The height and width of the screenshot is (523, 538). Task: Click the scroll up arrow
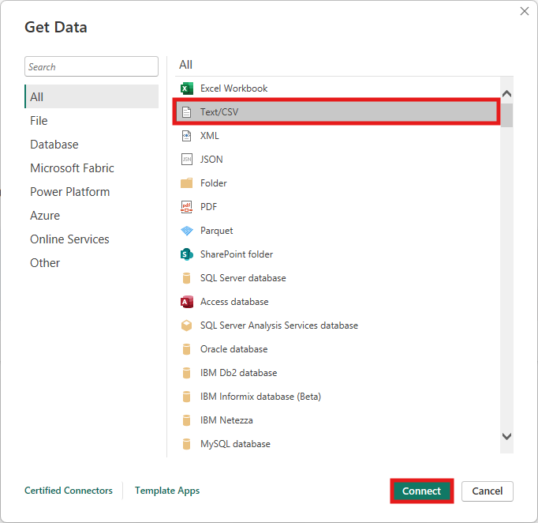[x=506, y=93]
